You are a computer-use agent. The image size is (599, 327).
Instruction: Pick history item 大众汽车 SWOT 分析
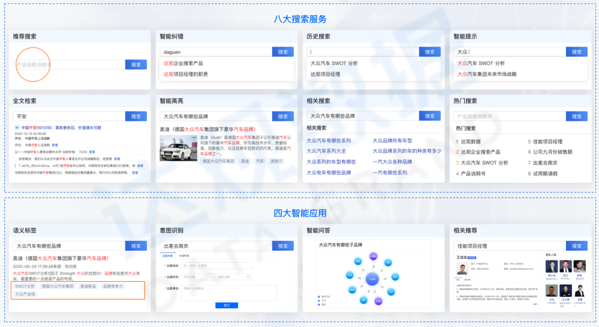pyautogui.click(x=334, y=63)
